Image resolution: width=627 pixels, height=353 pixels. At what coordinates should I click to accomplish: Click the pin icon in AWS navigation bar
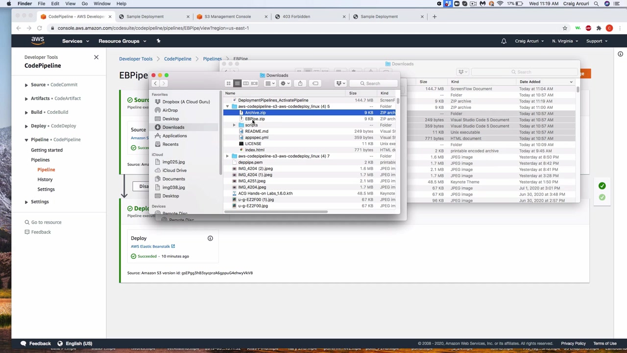click(x=158, y=41)
